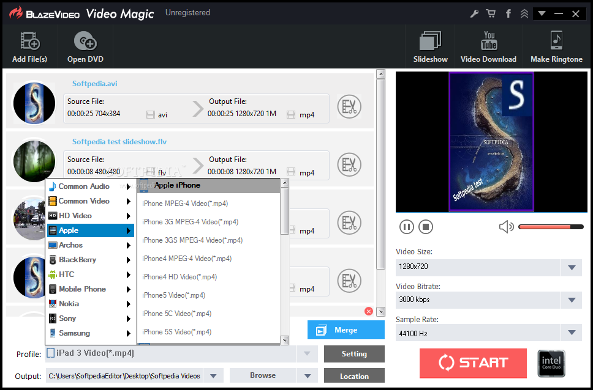593x390 pixels.
Task: Open the Samsung category
Action: (x=90, y=333)
